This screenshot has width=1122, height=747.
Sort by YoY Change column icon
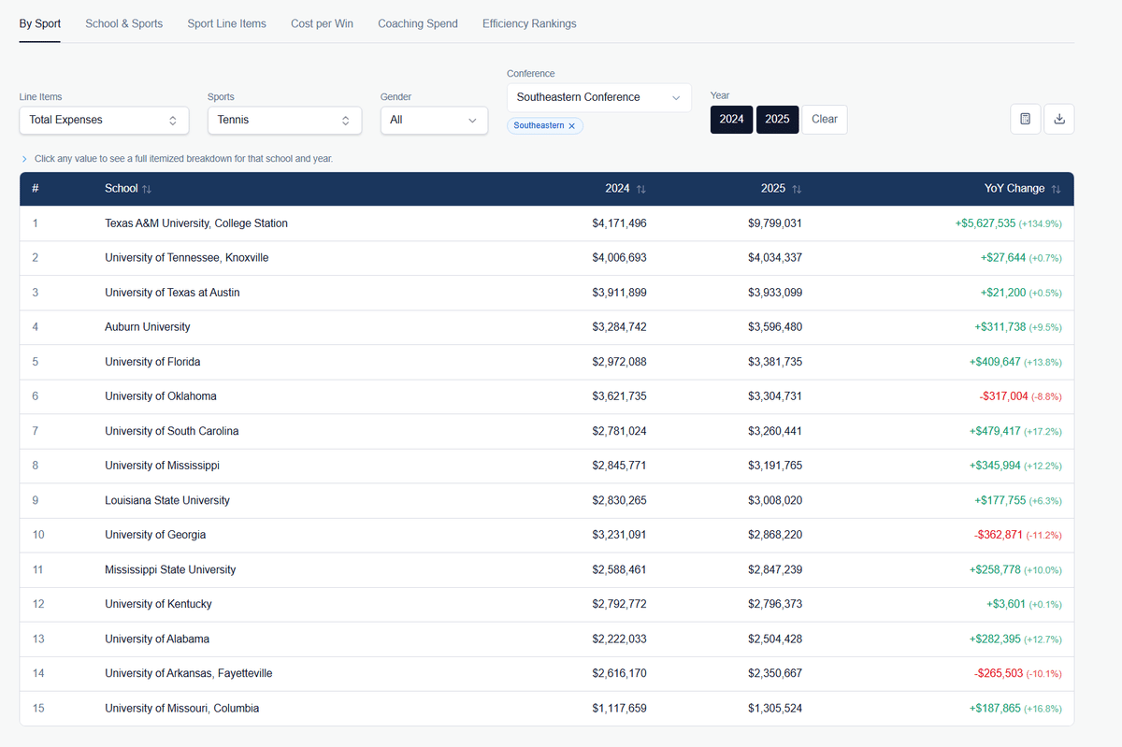click(x=1056, y=189)
